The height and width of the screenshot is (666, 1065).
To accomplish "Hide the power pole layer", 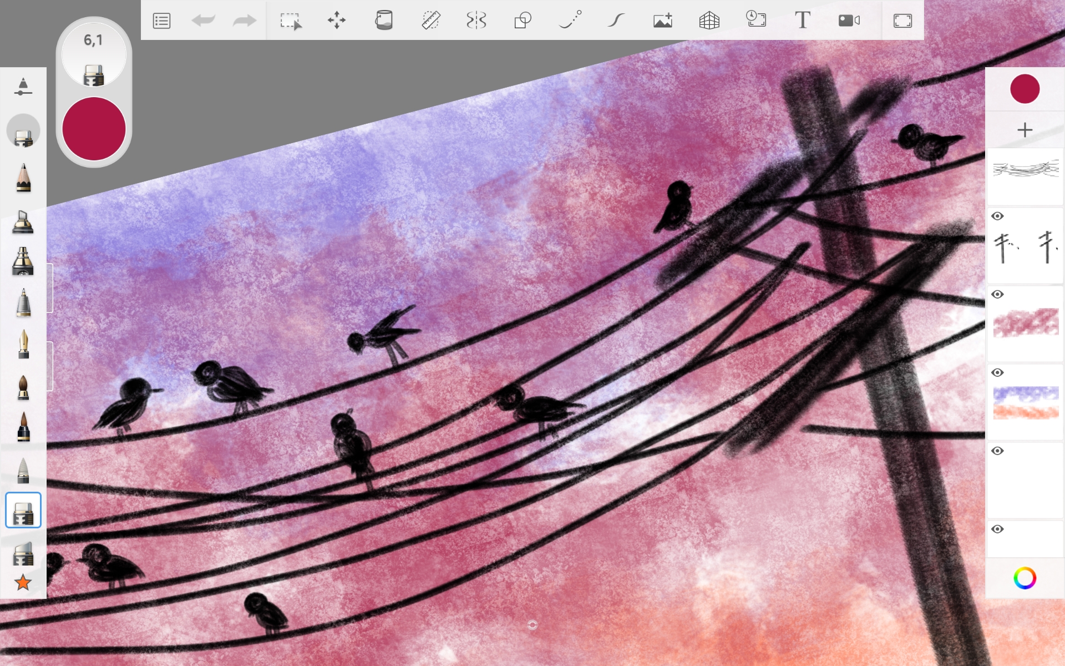I will (x=997, y=216).
